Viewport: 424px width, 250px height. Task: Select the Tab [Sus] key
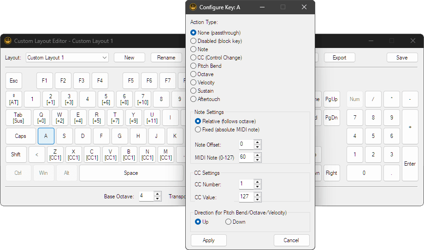coord(18,118)
